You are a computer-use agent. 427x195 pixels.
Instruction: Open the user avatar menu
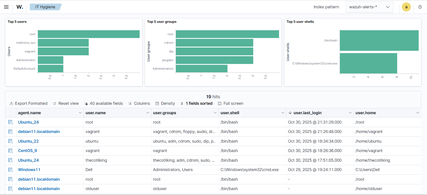406,7
